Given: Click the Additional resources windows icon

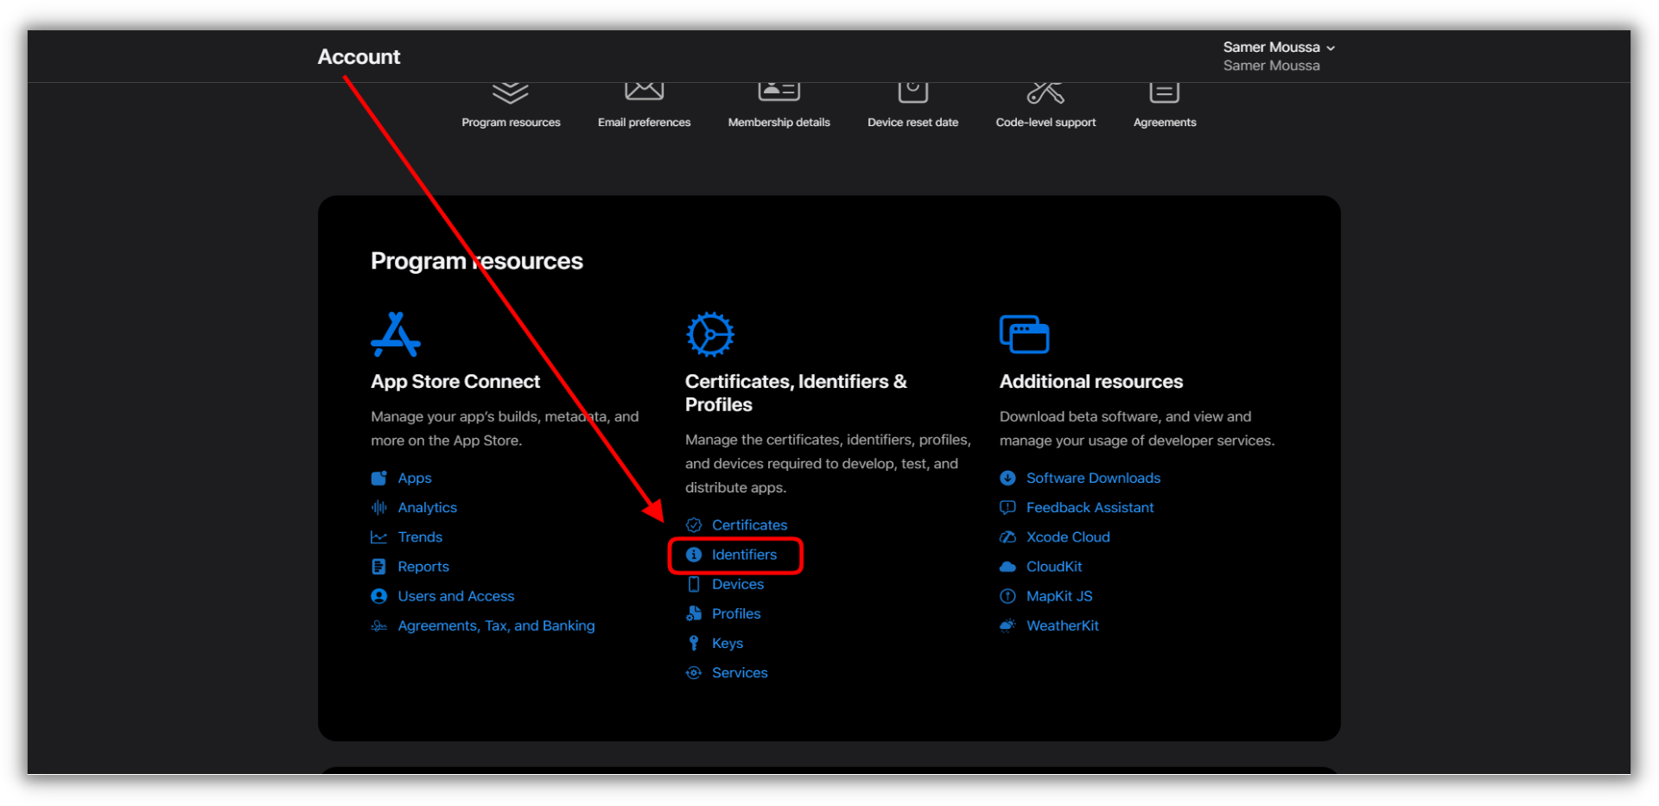Looking at the screenshot, I should click(1024, 334).
